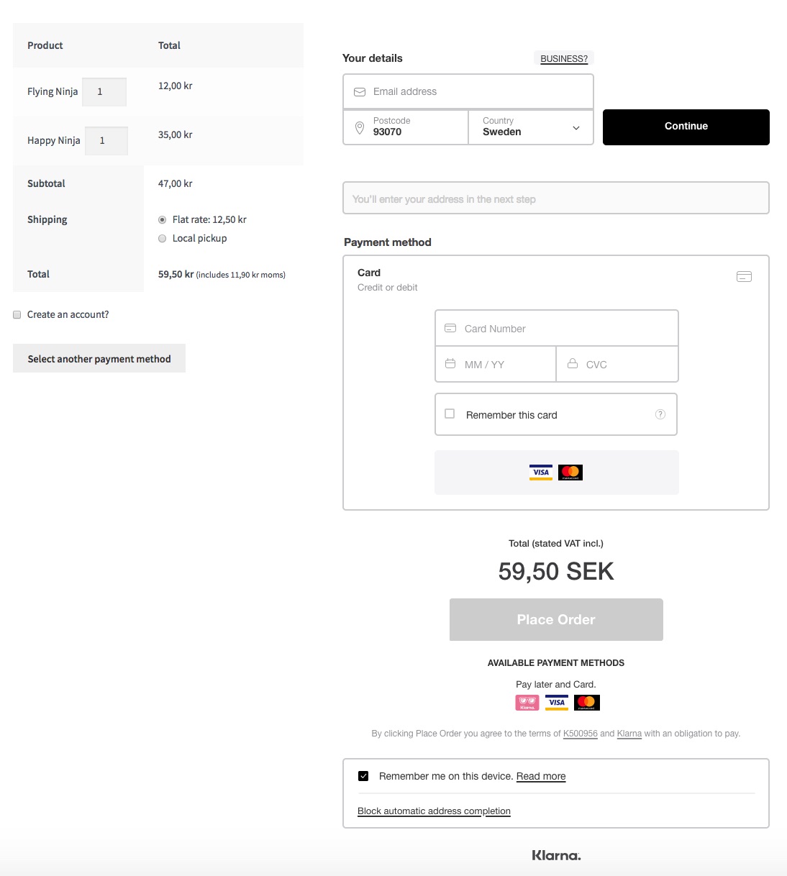
Task: Open the question mark tooltip beside Remember this card
Action: pyautogui.click(x=660, y=414)
